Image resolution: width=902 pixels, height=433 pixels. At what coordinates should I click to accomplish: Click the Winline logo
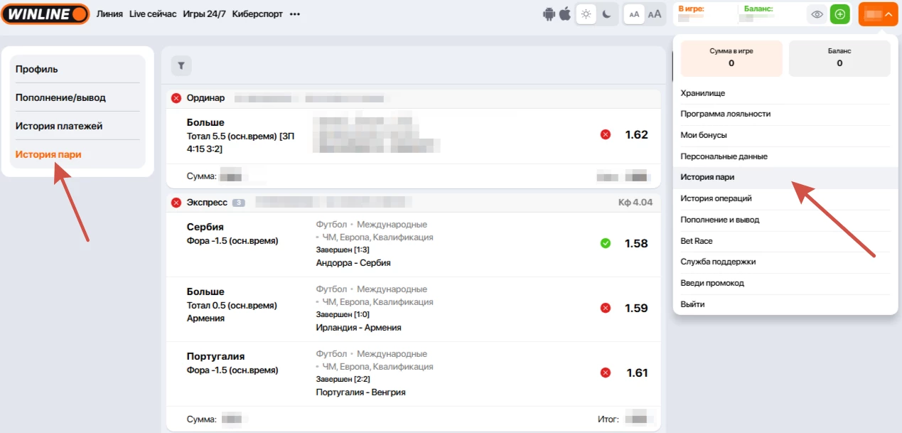click(45, 14)
